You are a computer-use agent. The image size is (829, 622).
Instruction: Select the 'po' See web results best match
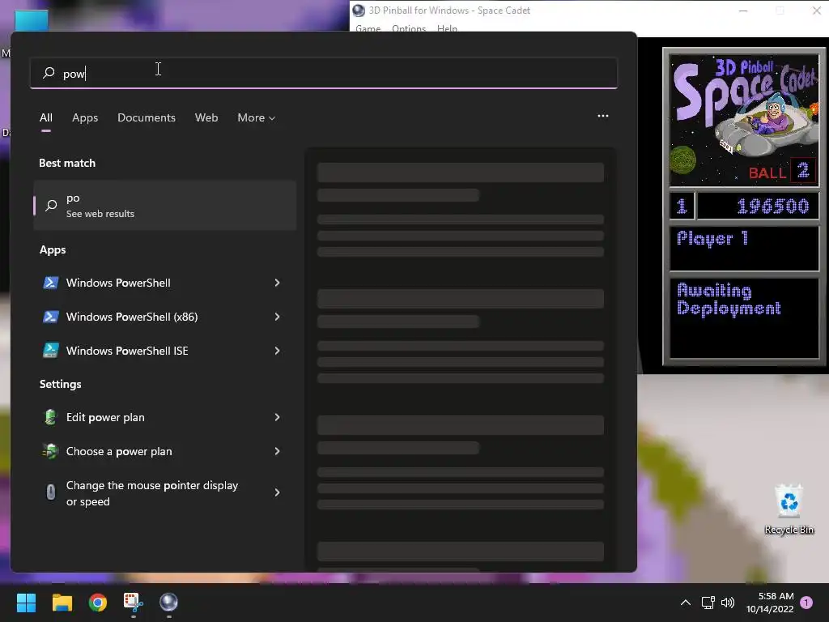click(x=164, y=205)
